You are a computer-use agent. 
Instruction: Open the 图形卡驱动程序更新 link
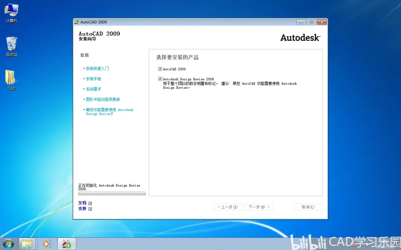click(103, 99)
